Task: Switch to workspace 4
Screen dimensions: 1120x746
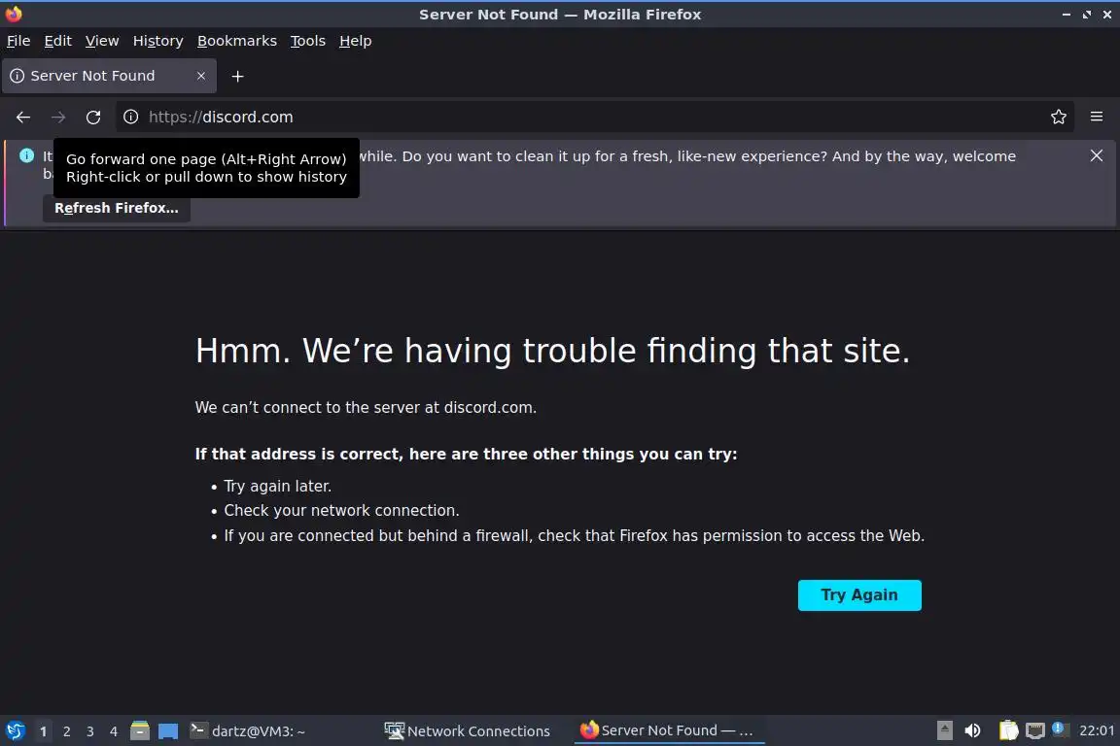Action: pyautogui.click(x=114, y=731)
